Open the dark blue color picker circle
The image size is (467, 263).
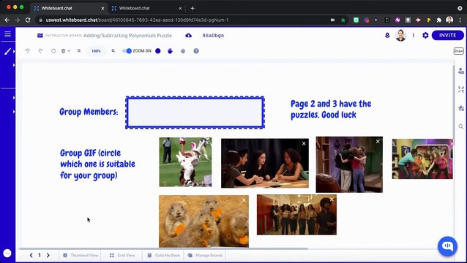coord(158,51)
